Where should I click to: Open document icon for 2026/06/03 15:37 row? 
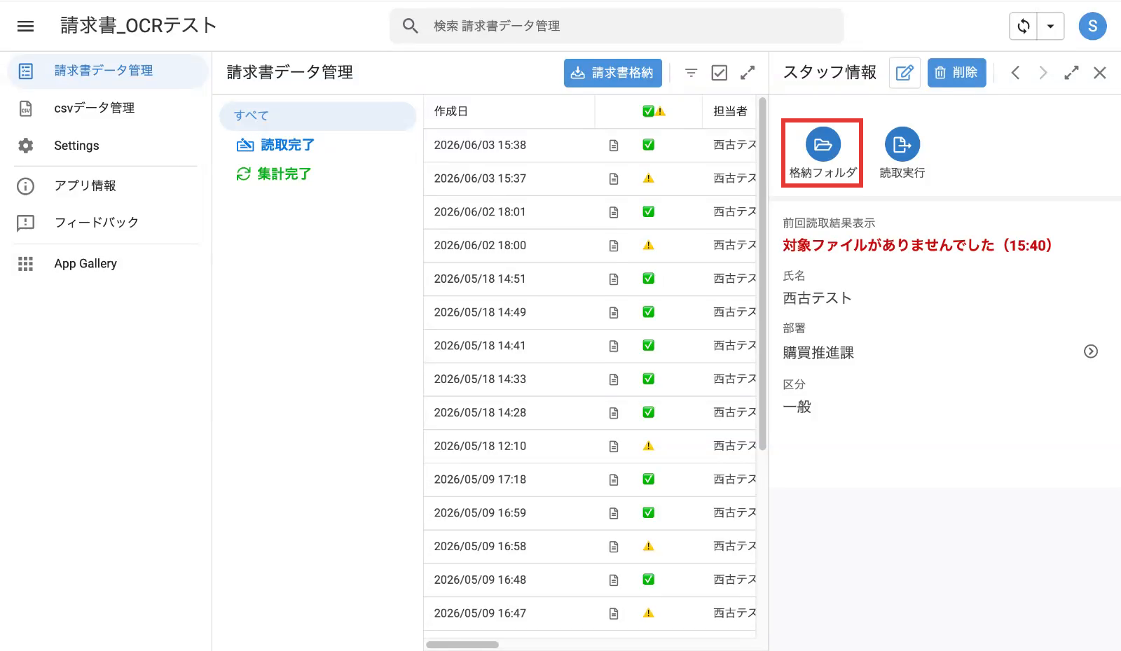pos(614,178)
